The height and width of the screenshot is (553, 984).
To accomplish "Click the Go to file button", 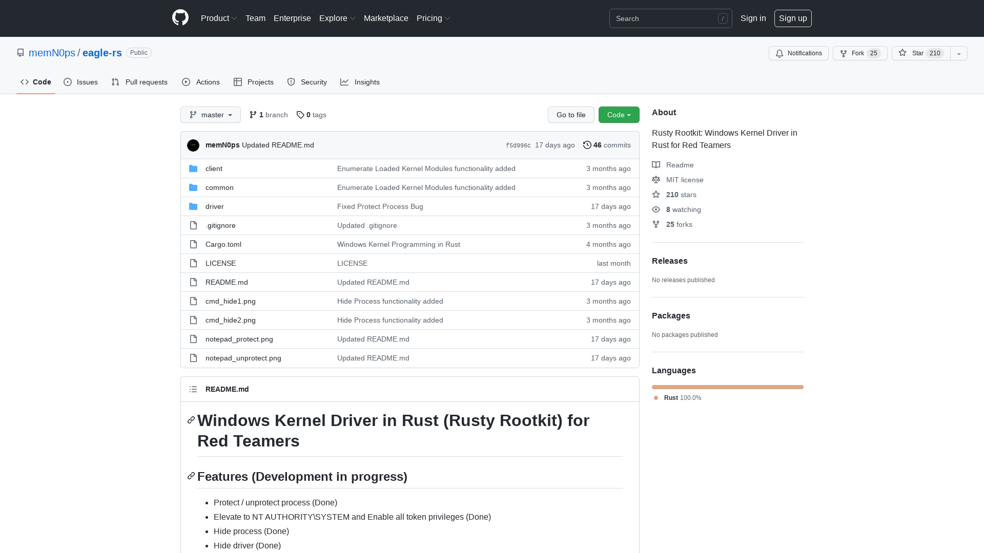I will 571,115.
